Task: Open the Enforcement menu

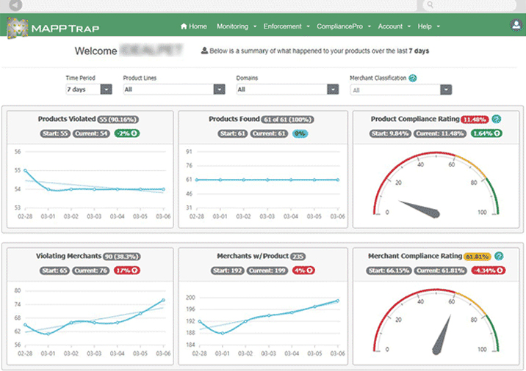Action: [x=287, y=26]
